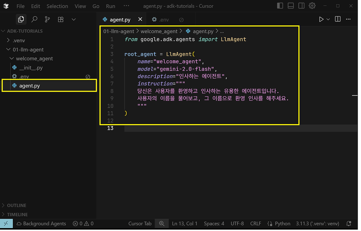
Task: Collapse the ADK-TUTORIALS explorer section
Action: pyautogui.click(x=25, y=31)
